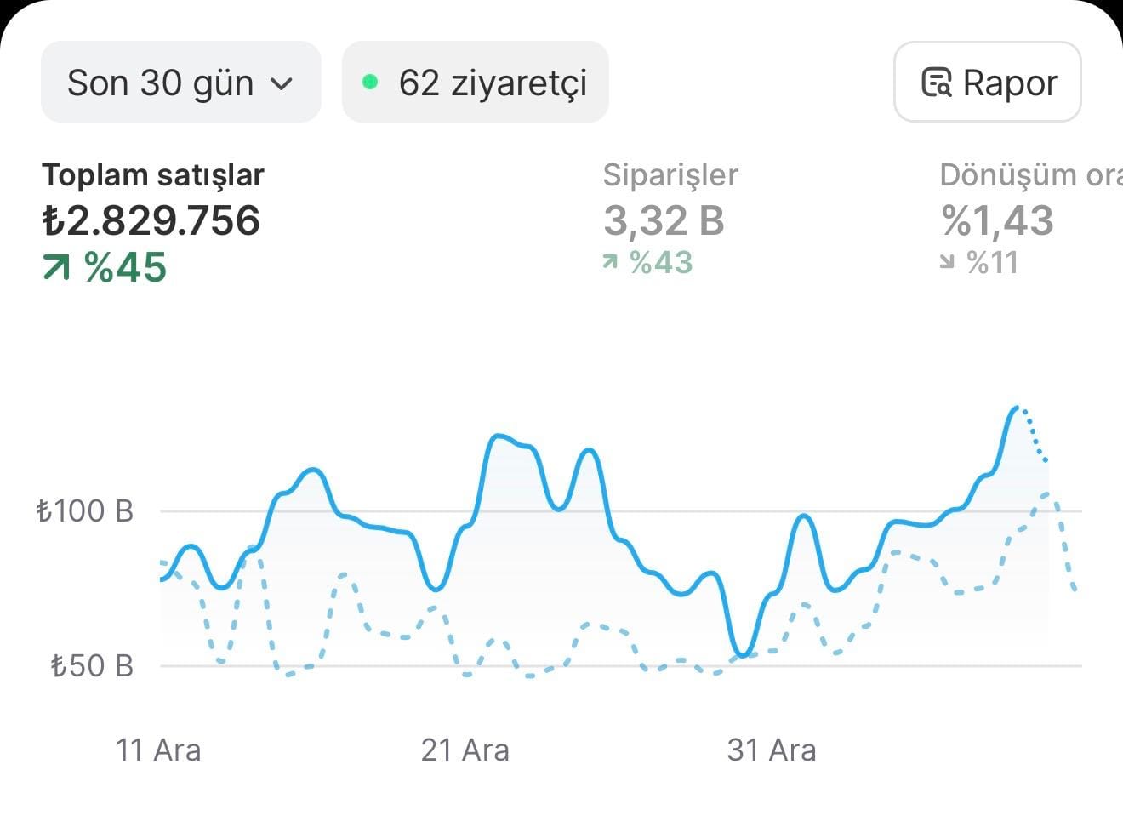Click the down arrow beside %11

pos(947,262)
